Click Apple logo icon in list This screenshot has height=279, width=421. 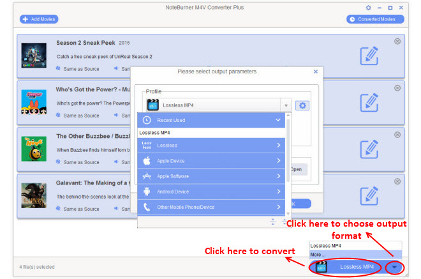click(147, 161)
